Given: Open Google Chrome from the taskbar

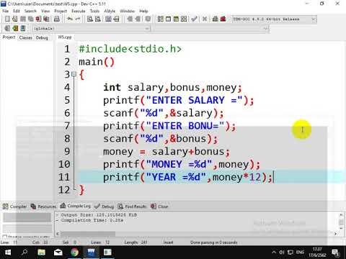Looking at the screenshot, I should point(74,253).
